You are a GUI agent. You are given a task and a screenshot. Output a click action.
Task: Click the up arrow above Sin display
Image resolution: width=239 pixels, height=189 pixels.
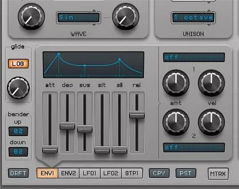tap(94, 11)
